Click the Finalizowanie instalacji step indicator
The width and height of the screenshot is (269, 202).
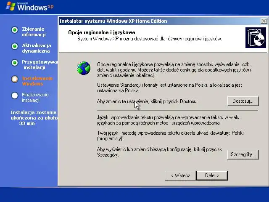click(x=15, y=96)
